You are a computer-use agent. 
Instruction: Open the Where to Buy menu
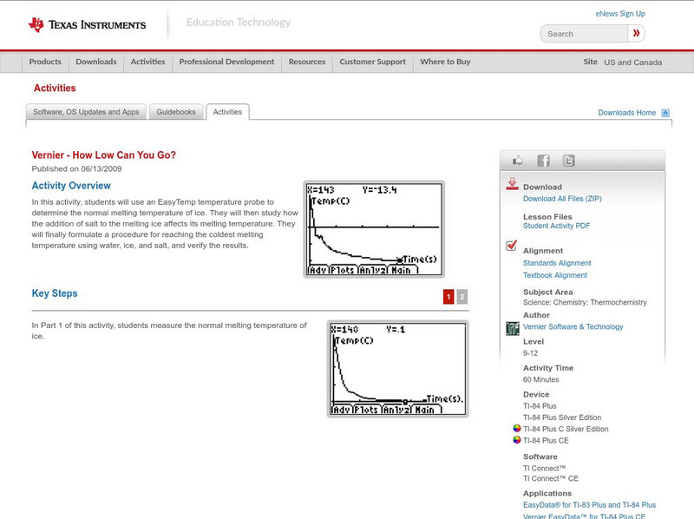pyautogui.click(x=445, y=62)
